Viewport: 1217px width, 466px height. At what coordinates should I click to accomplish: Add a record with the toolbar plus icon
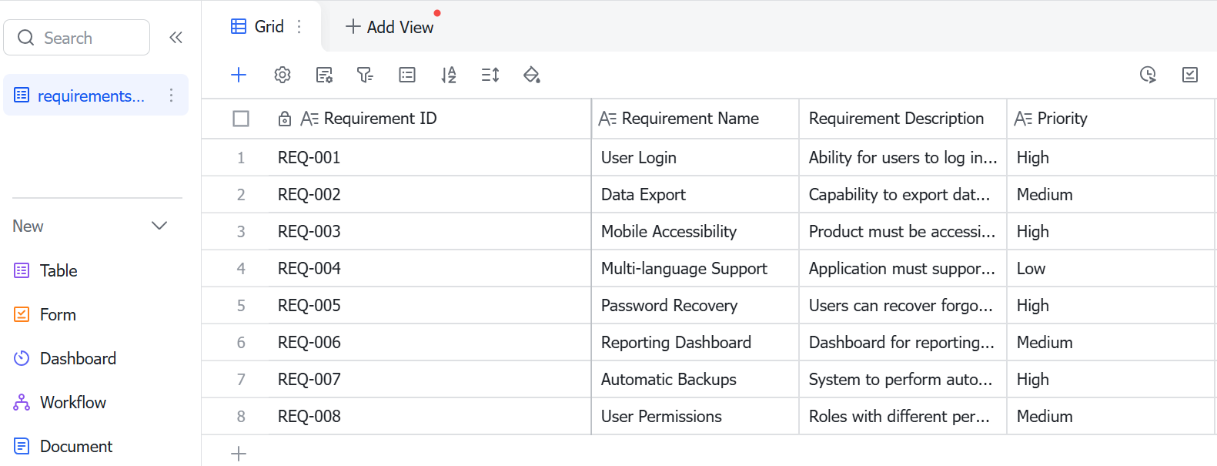tap(239, 75)
